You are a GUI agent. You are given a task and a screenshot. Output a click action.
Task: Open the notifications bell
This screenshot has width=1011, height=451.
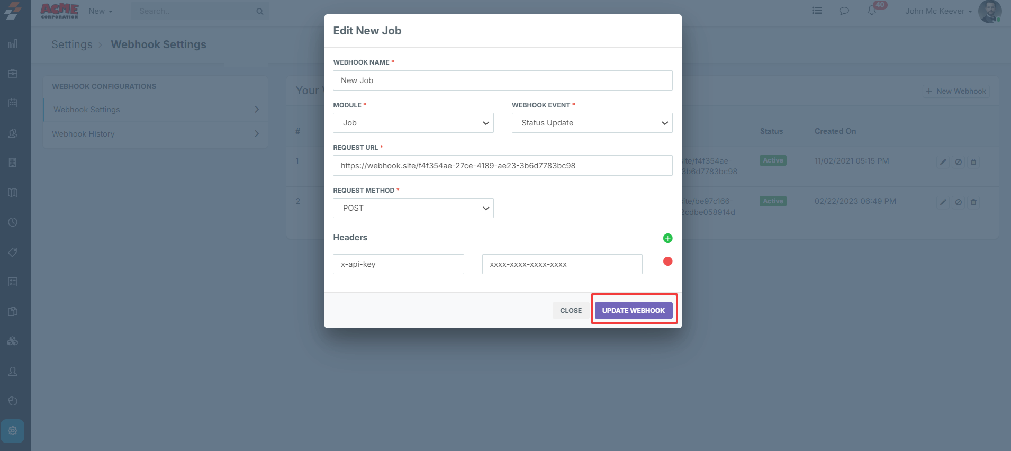[x=871, y=11]
